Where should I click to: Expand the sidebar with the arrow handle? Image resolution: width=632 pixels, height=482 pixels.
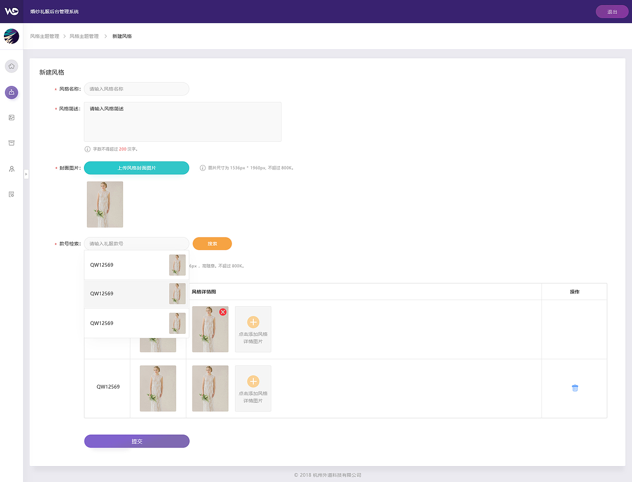[x=26, y=174]
